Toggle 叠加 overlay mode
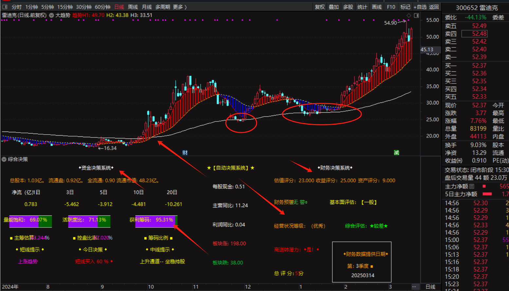Image resolution: width=509 pixels, height=291 pixels. (334, 7)
